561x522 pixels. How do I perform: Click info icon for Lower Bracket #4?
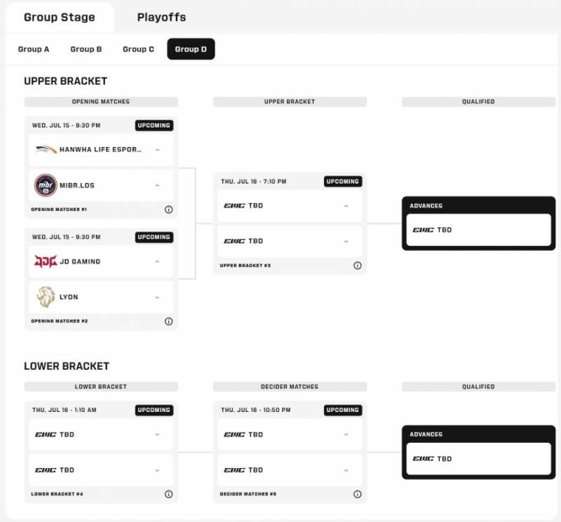pos(168,494)
